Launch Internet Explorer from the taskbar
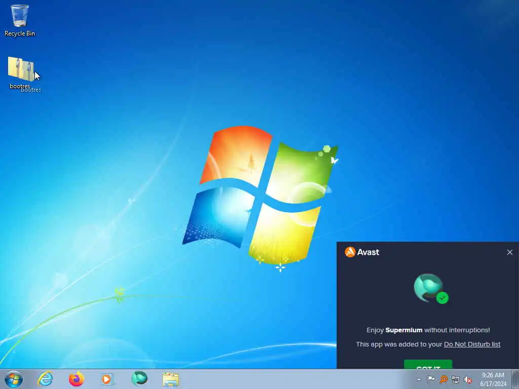 tap(45, 379)
